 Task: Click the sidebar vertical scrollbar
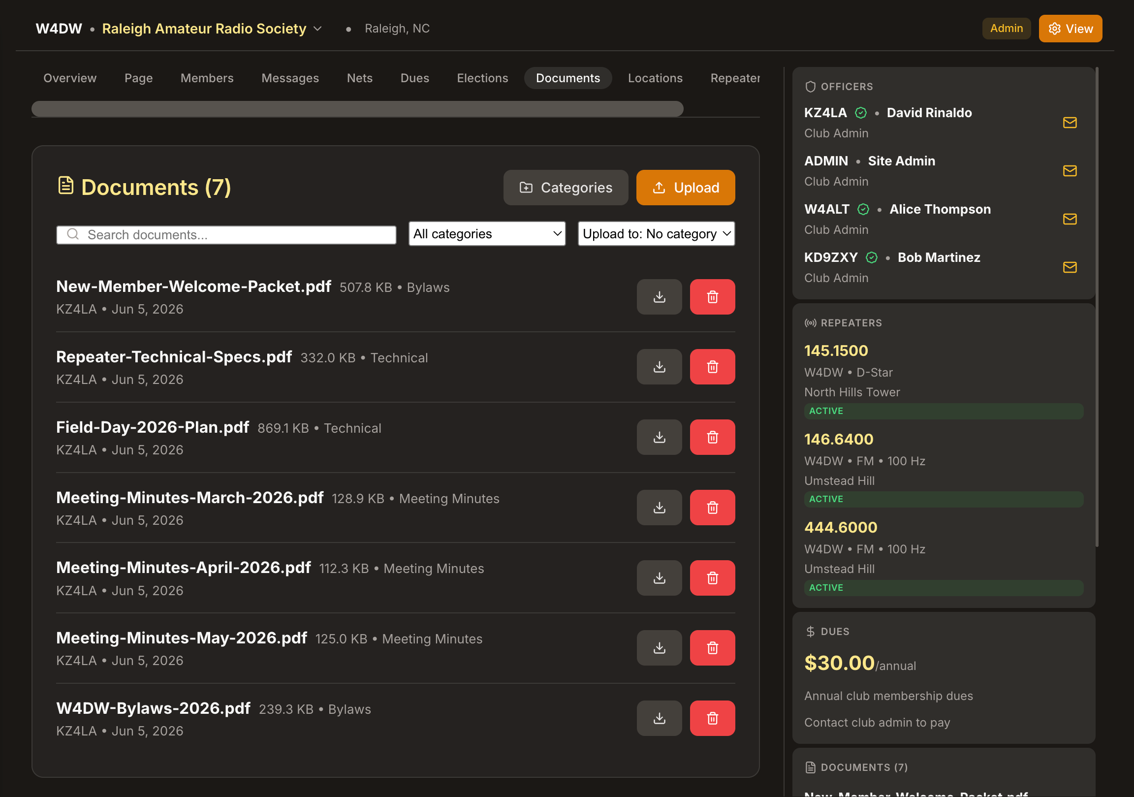1097,306
